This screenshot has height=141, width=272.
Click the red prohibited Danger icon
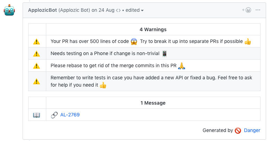tap(238, 131)
